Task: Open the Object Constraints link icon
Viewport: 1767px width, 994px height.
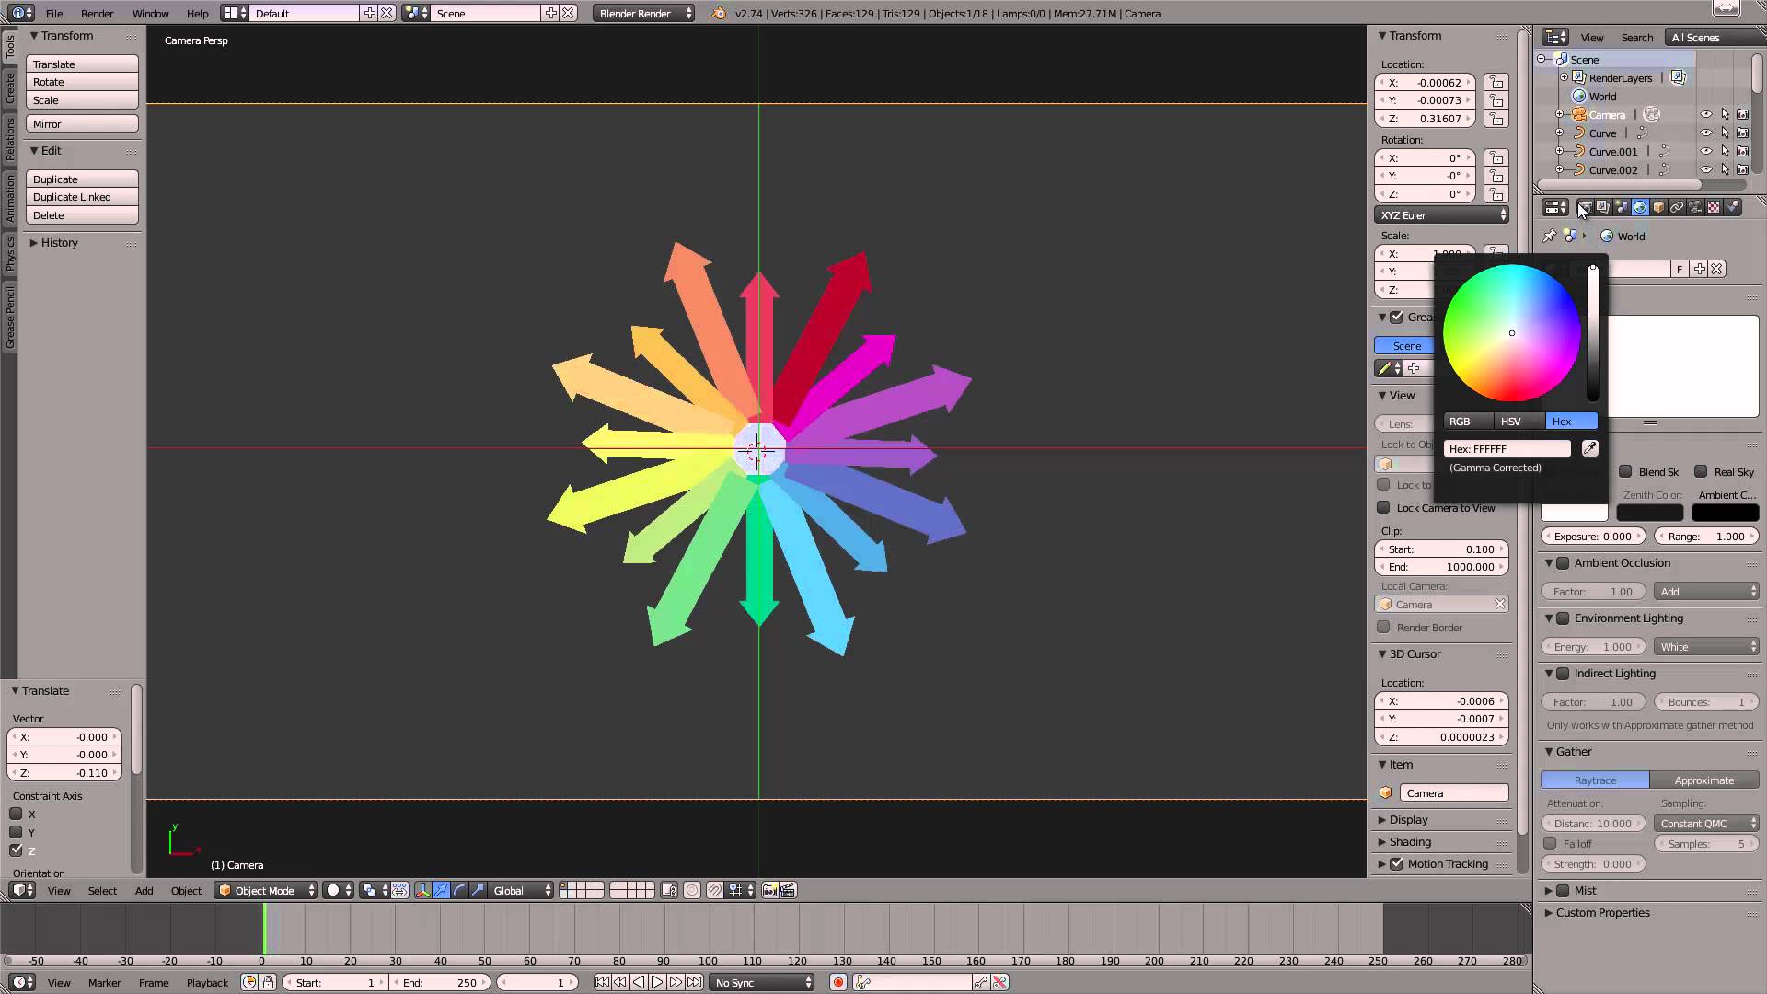Action: 1677,209
